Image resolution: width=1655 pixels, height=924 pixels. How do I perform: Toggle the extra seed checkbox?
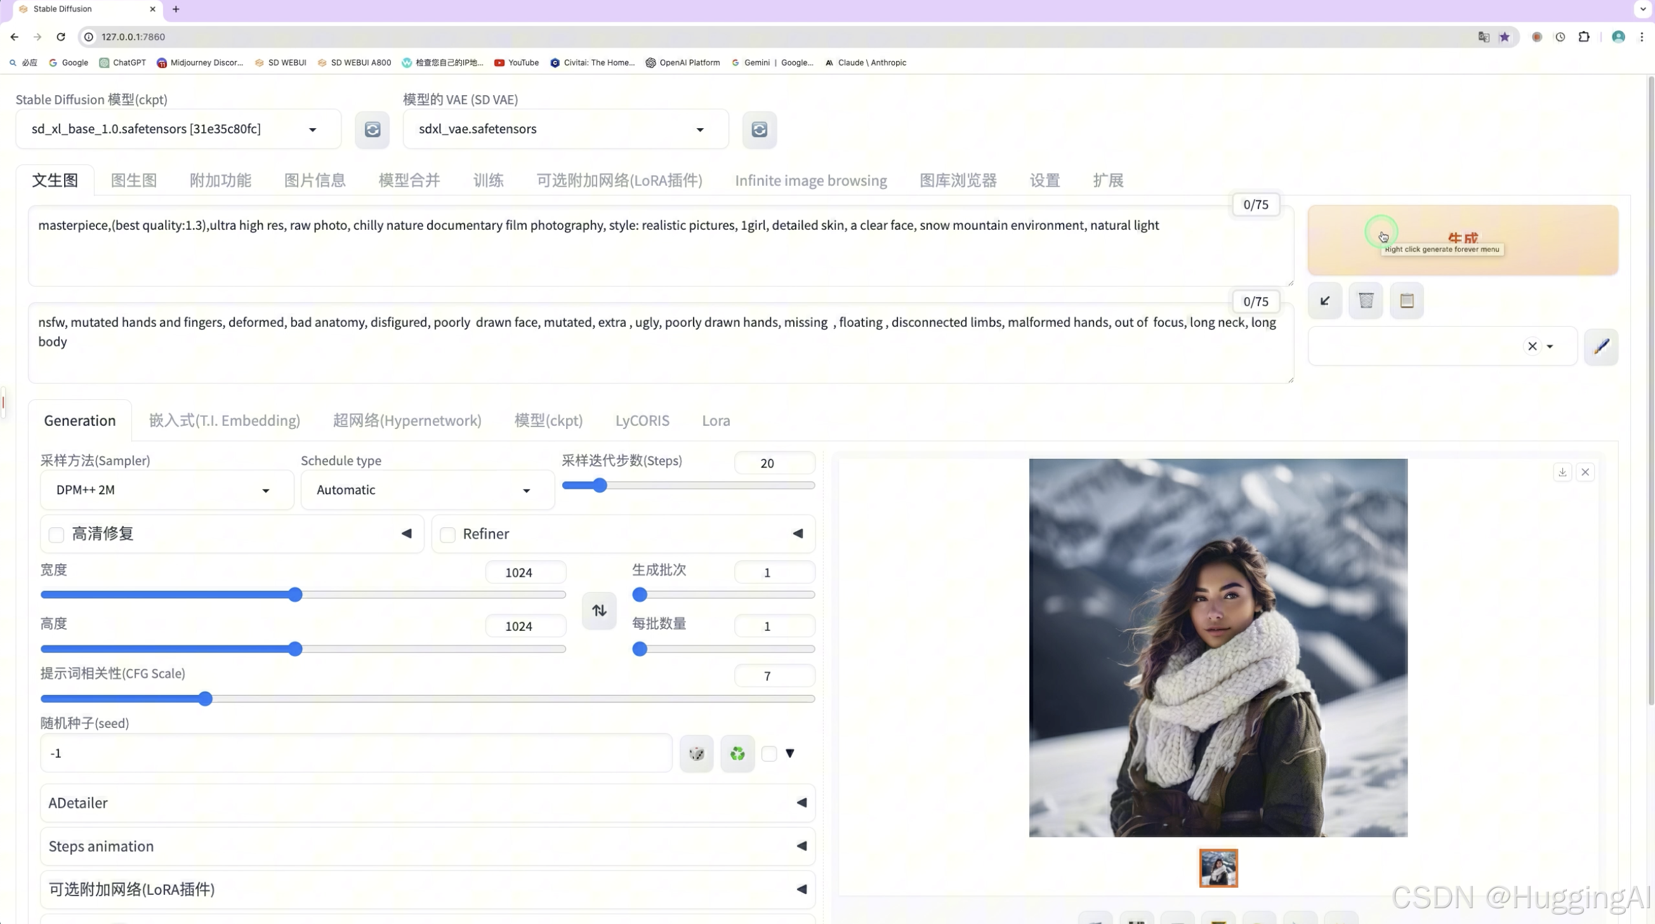tap(769, 754)
